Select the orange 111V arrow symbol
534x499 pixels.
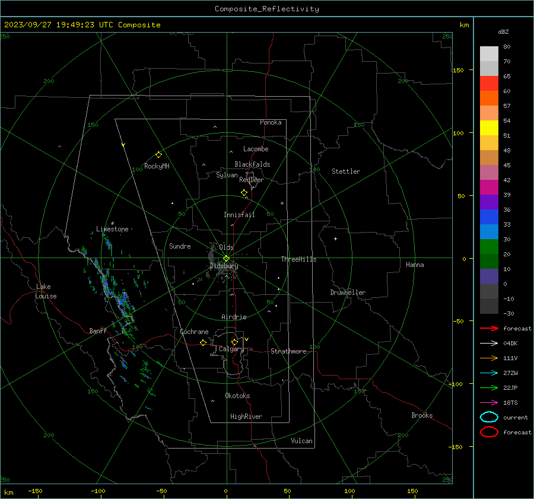[489, 358]
